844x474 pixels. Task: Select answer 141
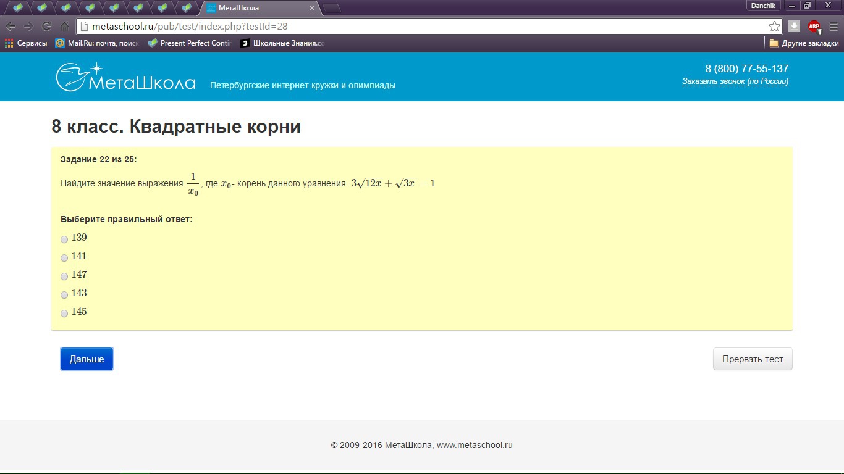click(64, 257)
